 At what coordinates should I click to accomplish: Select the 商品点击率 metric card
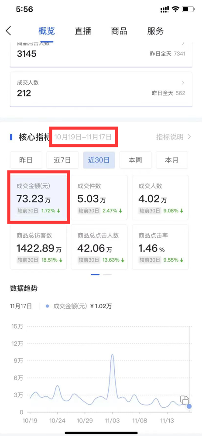(x=160, y=247)
